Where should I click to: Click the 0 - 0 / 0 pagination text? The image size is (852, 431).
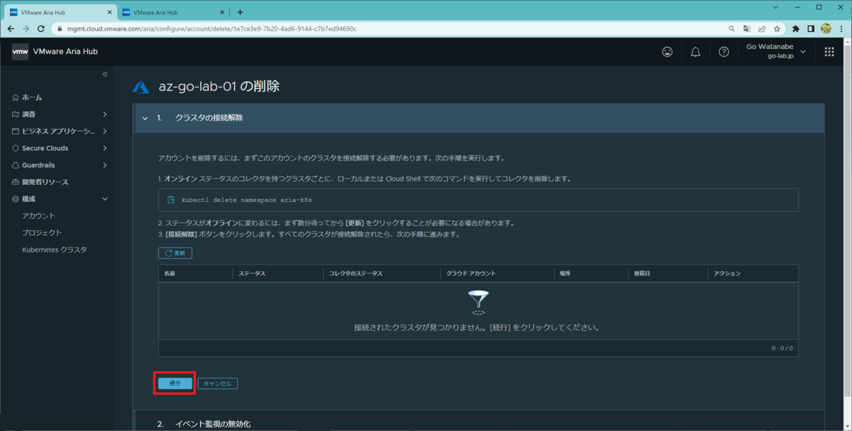tap(782, 348)
